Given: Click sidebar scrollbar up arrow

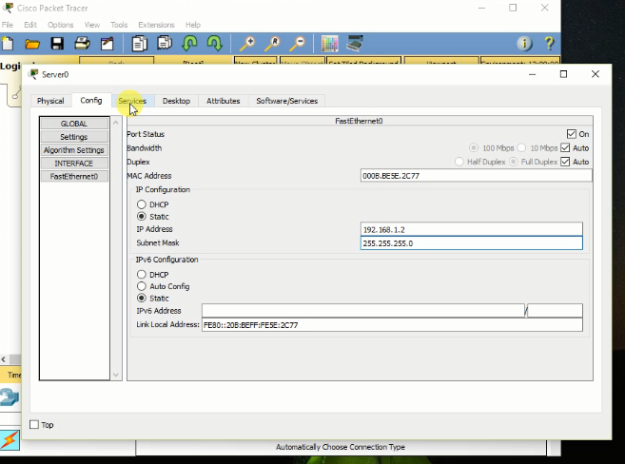Looking at the screenshot, I should pyautogui.click(x=116, y=123).
